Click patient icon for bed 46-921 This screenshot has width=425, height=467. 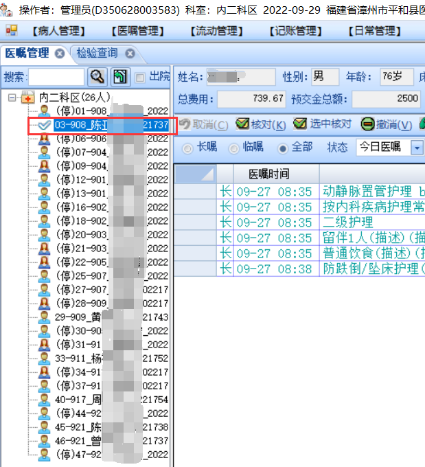pyautogui.click(x=44, y=441)
